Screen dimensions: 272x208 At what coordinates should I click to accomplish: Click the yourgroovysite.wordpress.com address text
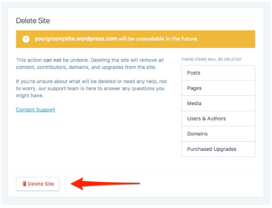pos(76,39)
